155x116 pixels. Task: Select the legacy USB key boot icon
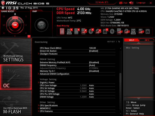pos(133,31)
